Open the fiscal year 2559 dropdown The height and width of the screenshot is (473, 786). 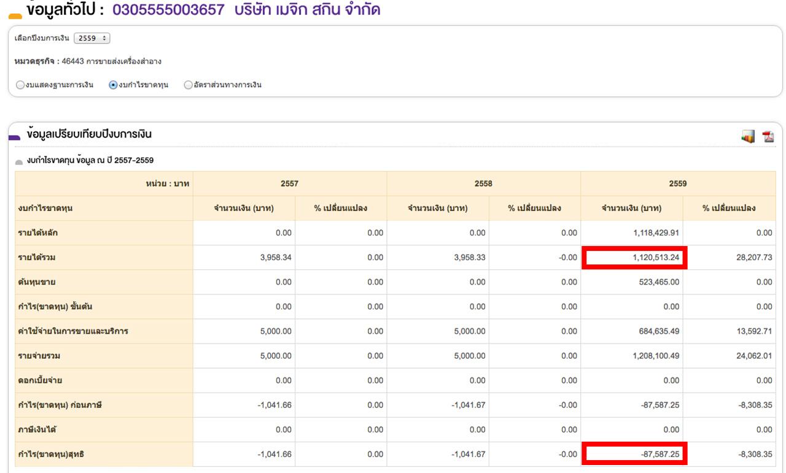tap(91, 39)
